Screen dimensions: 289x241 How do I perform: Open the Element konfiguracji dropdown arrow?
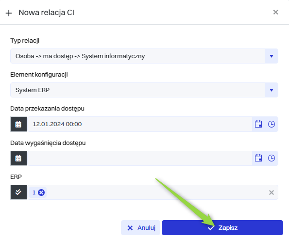pyautogui.click(x=272, y=90)
